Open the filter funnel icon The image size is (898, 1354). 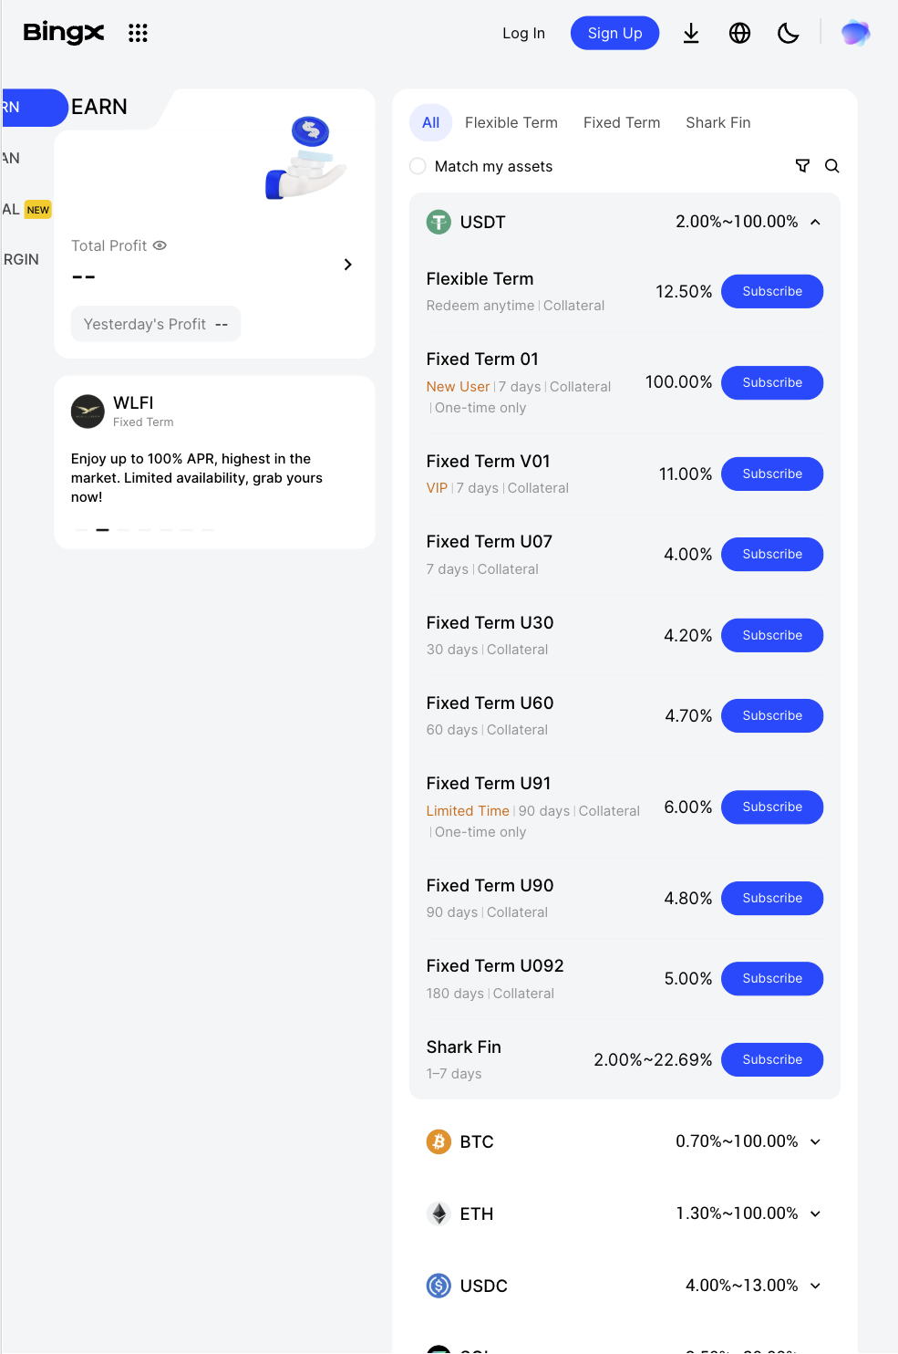(802, 166)
